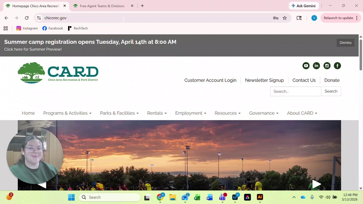The image size is (363, 204).
Task: Open the Chrome apps grid in the bookmarks bar
Action: click(5, 28)
